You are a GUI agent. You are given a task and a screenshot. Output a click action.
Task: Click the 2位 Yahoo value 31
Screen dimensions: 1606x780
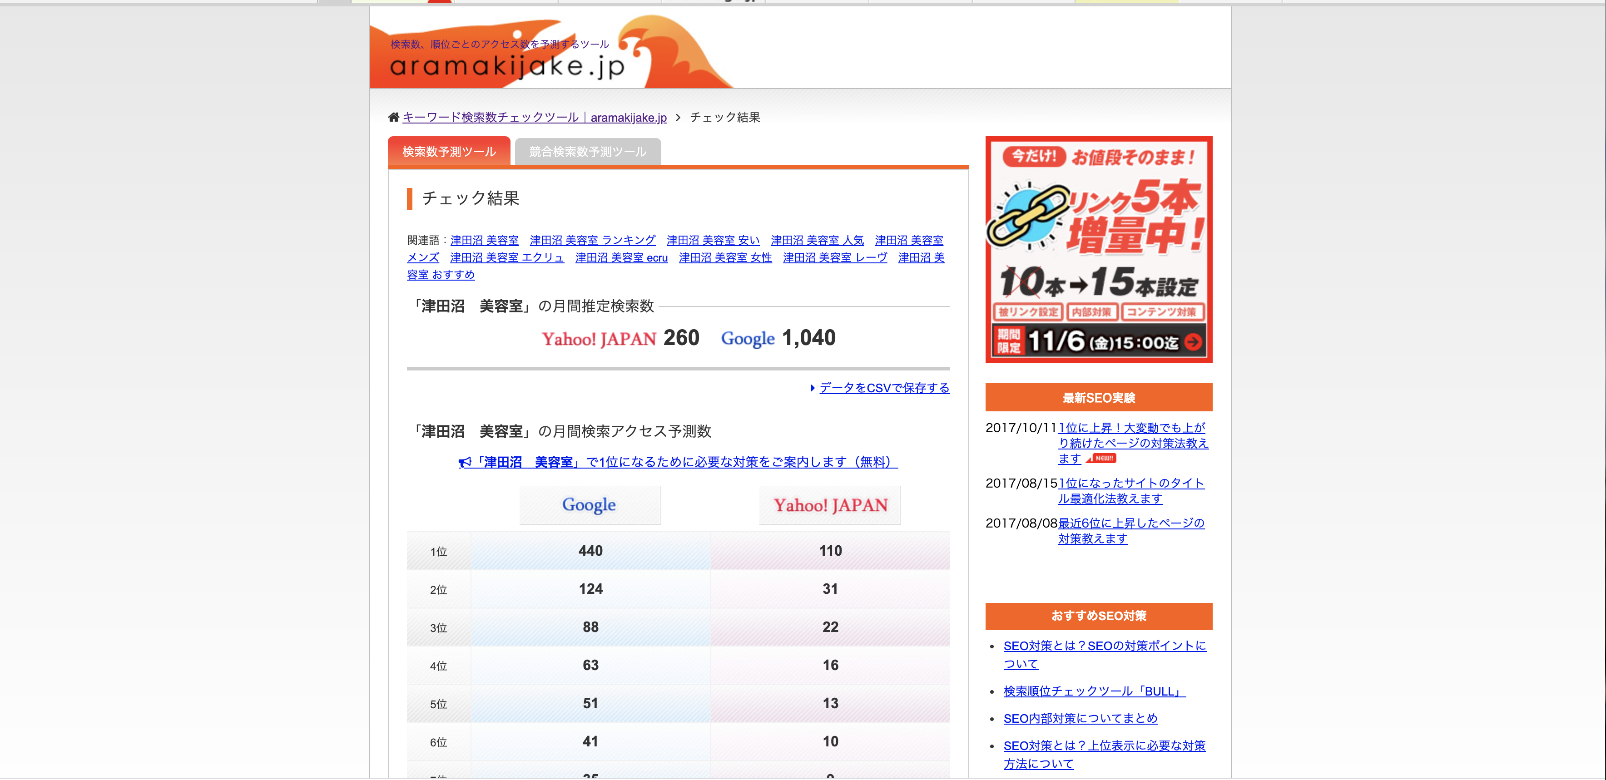[x=830, y=589]
